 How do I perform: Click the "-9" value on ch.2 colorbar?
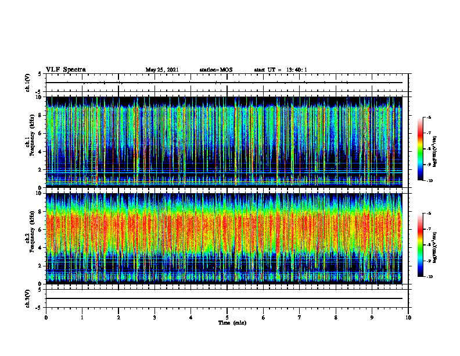tap(429, 261)
